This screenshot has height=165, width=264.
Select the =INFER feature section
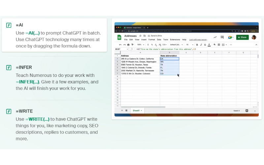pos(54,78)
